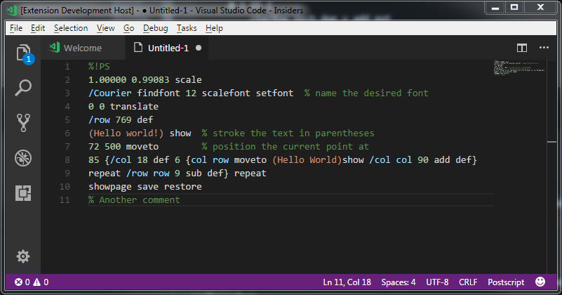Click line number 8 in gutter

coord(67,159)
